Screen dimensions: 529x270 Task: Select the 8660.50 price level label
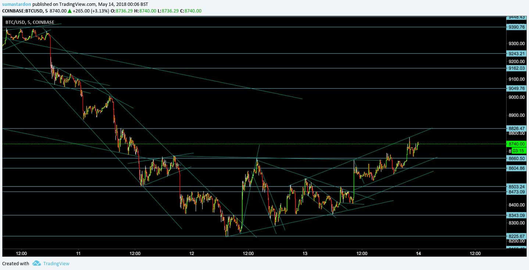coord(516,158)
